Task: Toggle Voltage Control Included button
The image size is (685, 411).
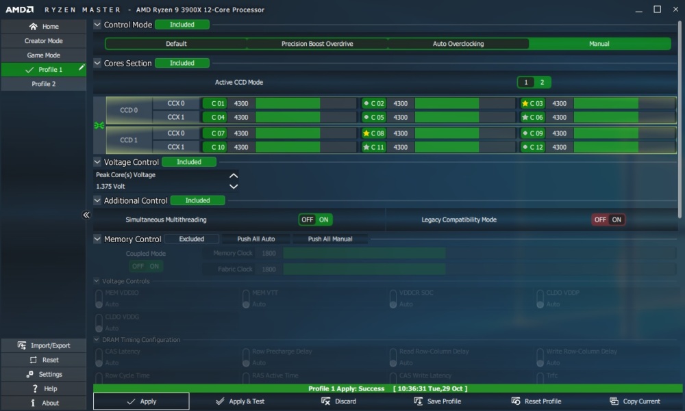Action: point(189,162)
